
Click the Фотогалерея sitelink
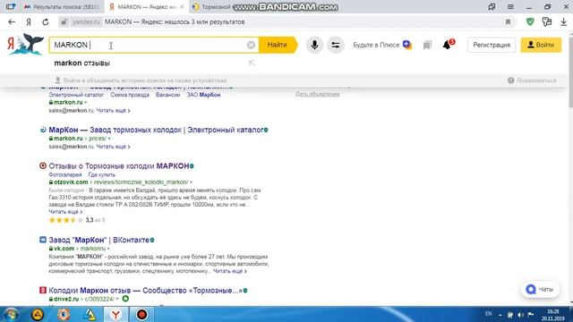65,175
